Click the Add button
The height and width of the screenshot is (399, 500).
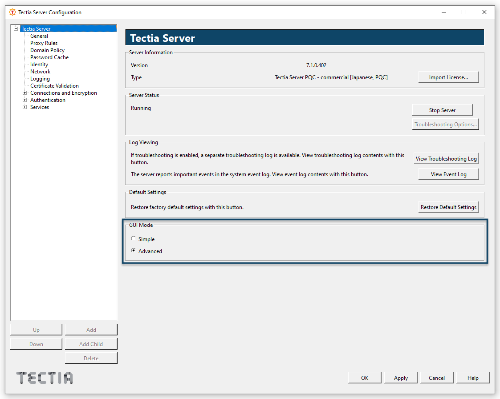coord(91,330)
